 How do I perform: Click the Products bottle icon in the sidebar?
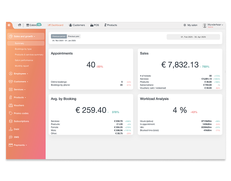point(11,97)
